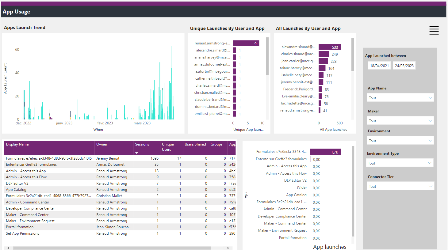
Task: Open the Environment dropdown
Action: pos(400,141)
